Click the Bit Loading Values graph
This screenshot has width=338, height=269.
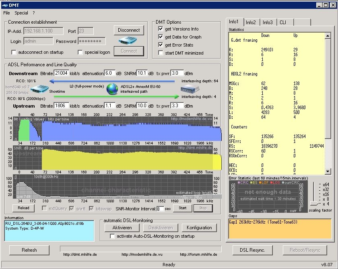tap(113, 129)
